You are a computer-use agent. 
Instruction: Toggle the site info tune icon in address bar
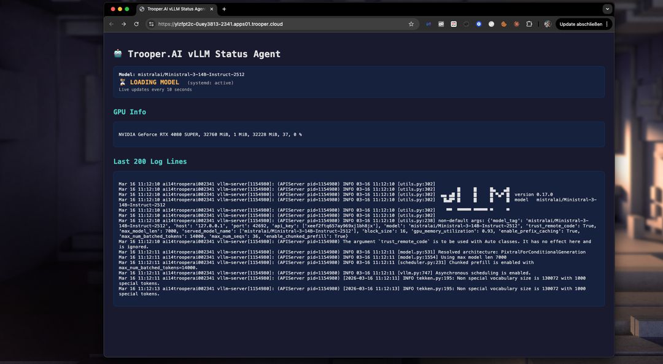[151, 24]
